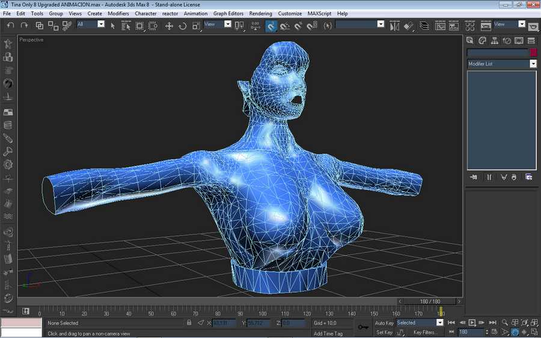Click Configure Modifier Sets icon
This screenshot has height=338, width=541.
528,177
